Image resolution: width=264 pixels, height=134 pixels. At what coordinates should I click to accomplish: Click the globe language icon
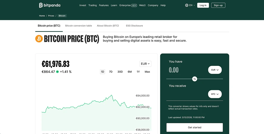[187, 5]
